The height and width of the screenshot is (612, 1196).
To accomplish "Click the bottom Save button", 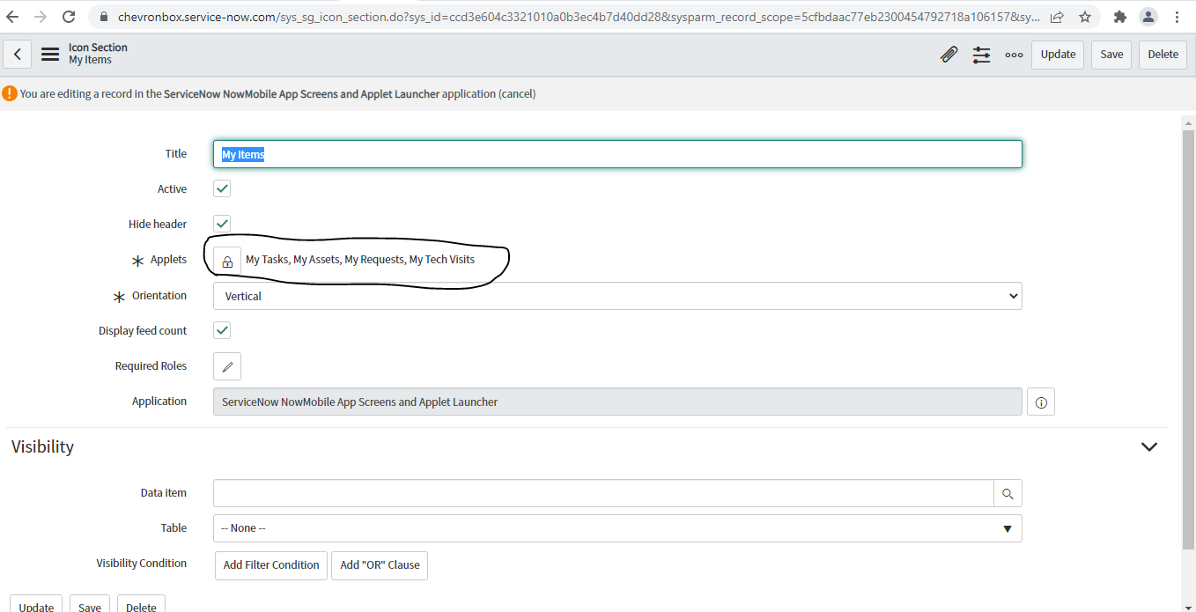I will 90,604.
